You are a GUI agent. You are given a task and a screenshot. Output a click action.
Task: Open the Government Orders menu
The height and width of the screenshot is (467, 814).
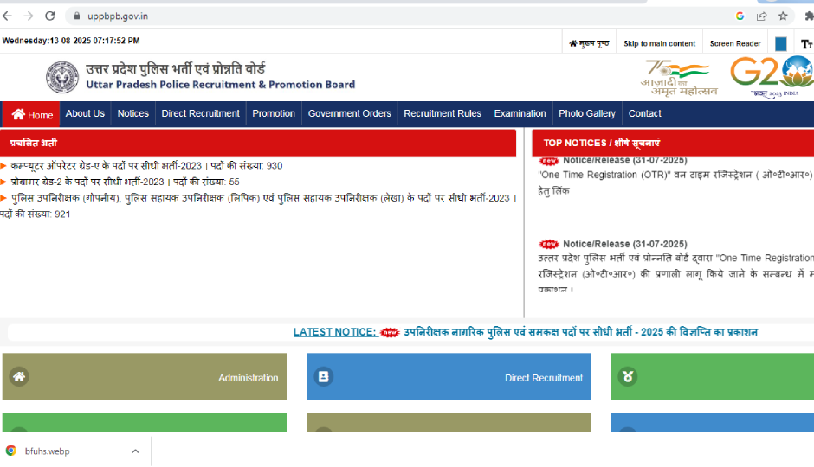coord(349,113)
